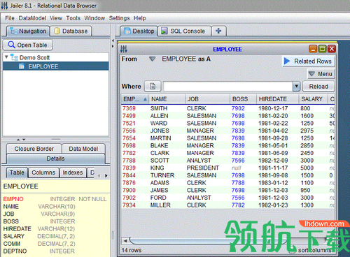Switch to the SQL Console tab
Image resolution: width=350 pixels, height=257 pixels.
tap(184, 31)
